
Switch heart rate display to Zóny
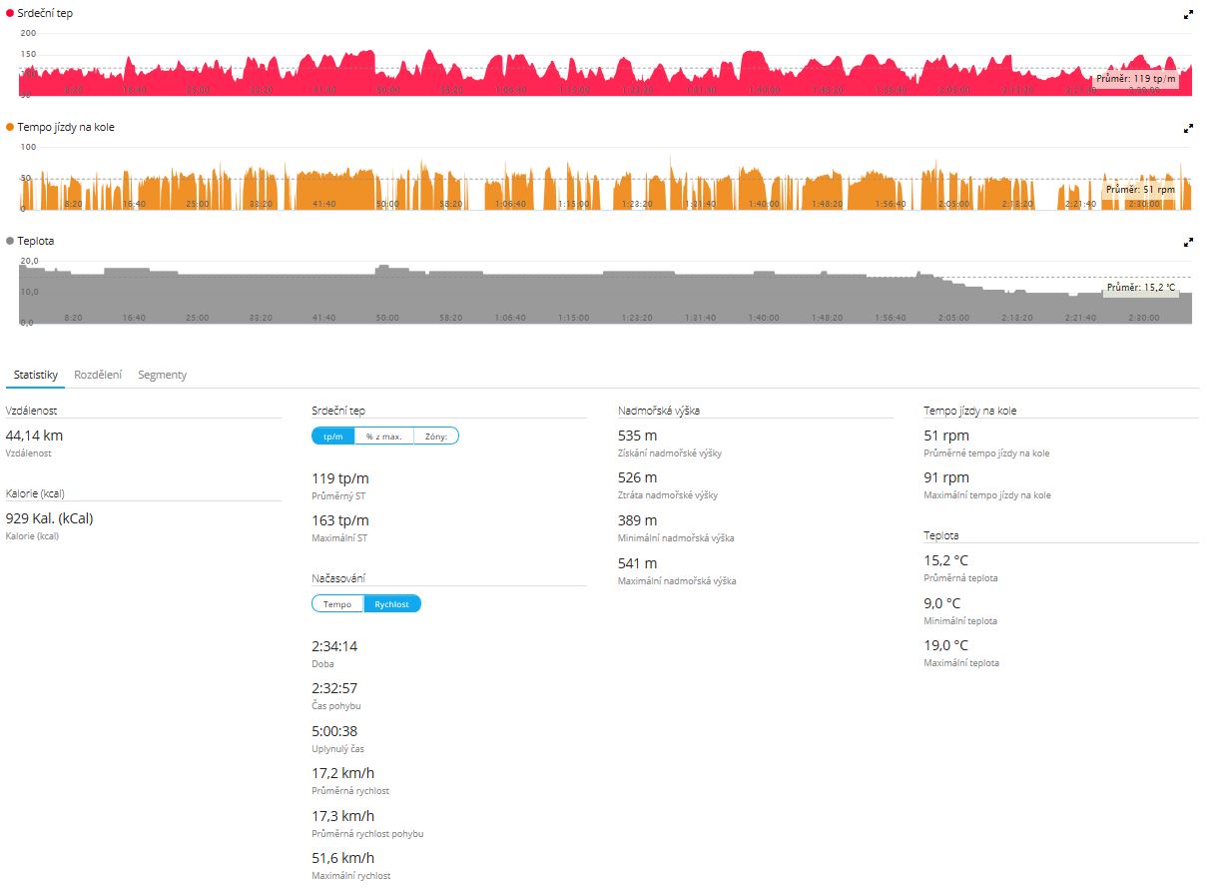tap(436, 436)
